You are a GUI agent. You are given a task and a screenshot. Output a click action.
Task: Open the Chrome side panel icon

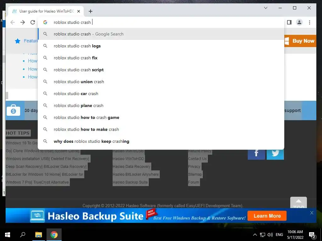pyautogui.click(x=289, y=22)
